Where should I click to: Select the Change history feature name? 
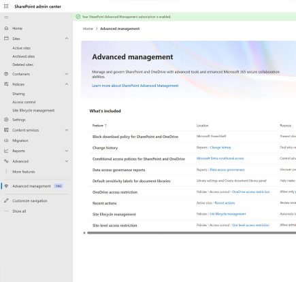[x=105, y=147]
